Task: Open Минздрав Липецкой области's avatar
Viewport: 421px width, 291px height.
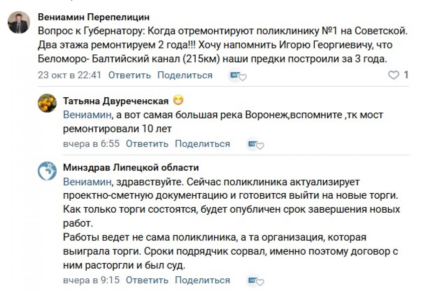Action: 47,171
